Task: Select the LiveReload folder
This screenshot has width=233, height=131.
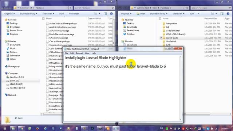Action: click(171, 41)
